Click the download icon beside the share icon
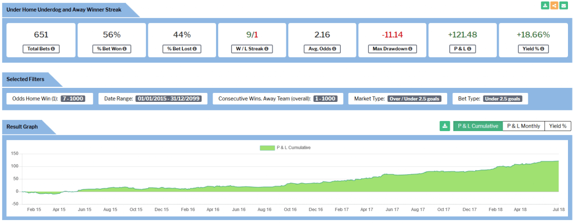573x224 pixels. [x=545, y=6]
